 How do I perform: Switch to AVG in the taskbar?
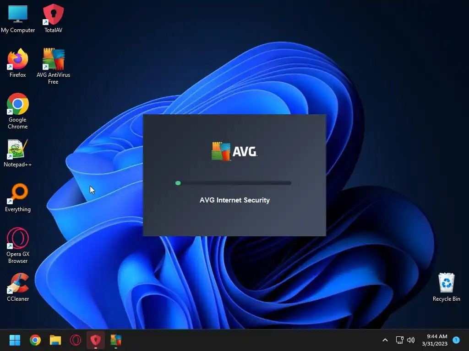[116, 340]
